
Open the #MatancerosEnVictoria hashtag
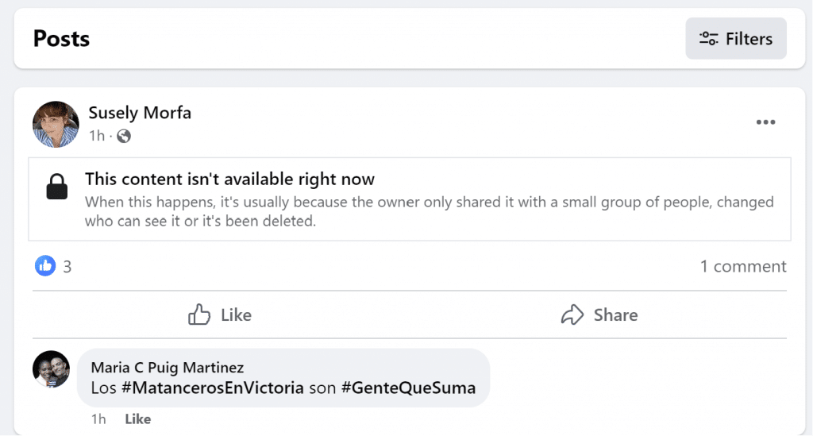coord(213,388)
